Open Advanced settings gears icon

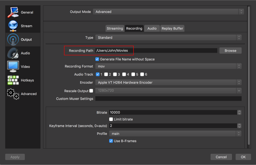pyautogui.click(x=13, y=94)
